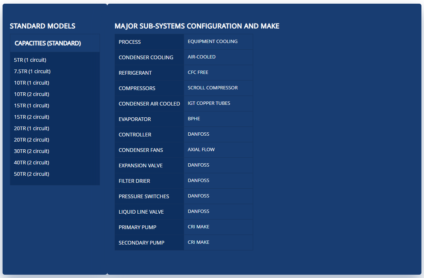The height and width of the screenshot is (278, 424).
Task: Click the CONDENSER FANS row label
Action: tap(141, 150)
